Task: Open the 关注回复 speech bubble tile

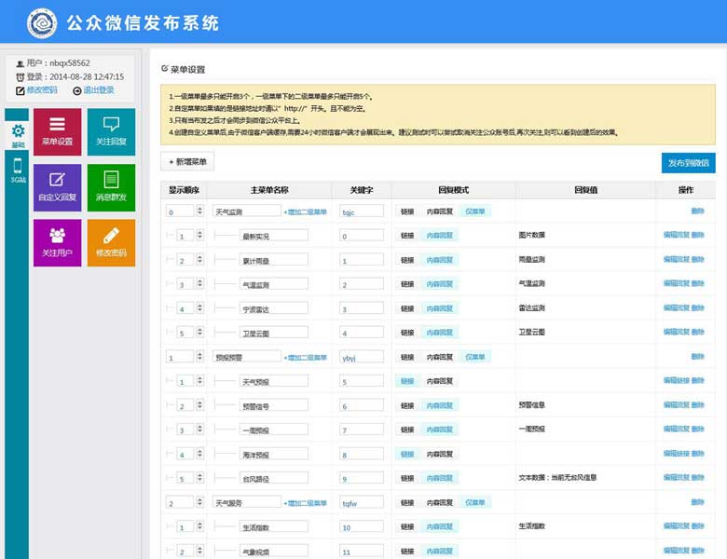Action: (111, 131)
